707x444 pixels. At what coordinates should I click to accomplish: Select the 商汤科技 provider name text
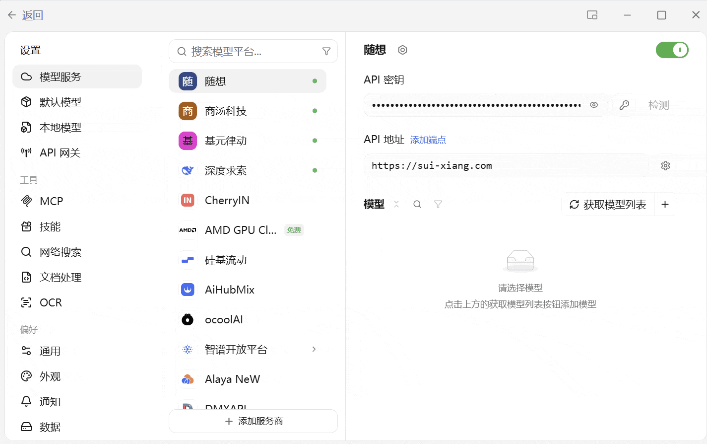click(x=226, y=111)
